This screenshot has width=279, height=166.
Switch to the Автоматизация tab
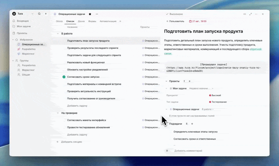[108, 21]
